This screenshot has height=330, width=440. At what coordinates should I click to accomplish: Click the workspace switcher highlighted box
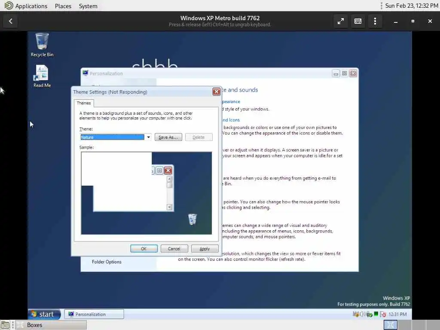tap(390, 325)
